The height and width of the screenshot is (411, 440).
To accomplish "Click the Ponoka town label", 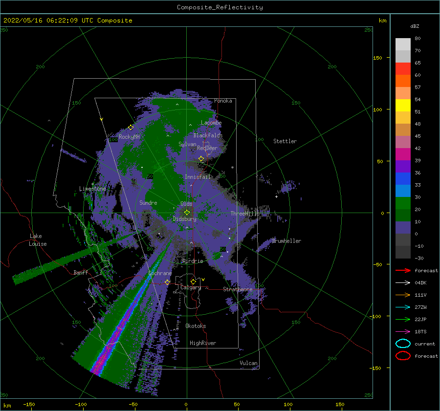I will 223,101.
